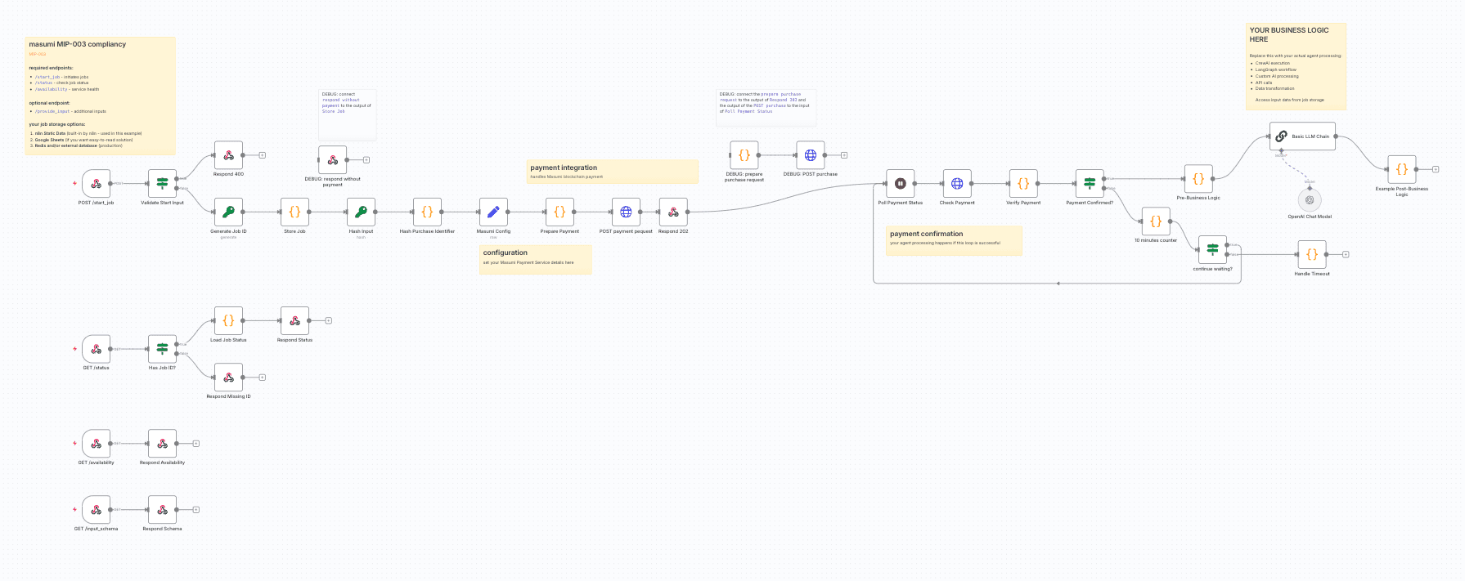Open the Masumi Config pencil node
The width and height of the screenshot is (1465, 581).
click(x=493, y=212)
